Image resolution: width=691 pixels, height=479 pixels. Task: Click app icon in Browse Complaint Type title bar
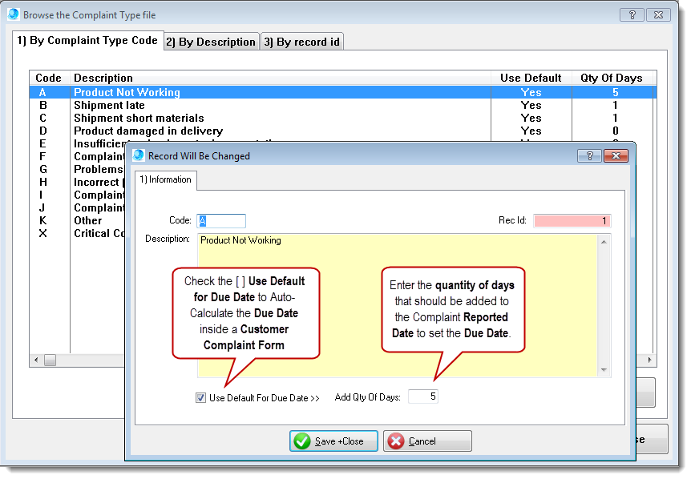pyautogui.click(x=14, y=14)
